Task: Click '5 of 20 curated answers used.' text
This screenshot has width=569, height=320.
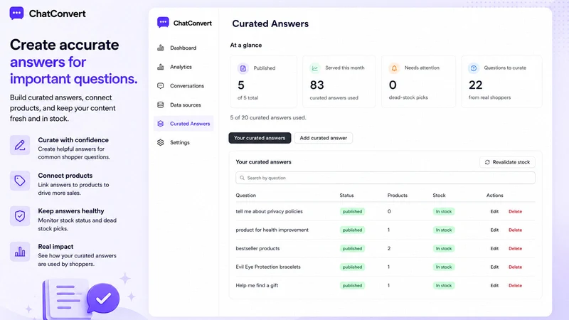Action: coord(268,117)
